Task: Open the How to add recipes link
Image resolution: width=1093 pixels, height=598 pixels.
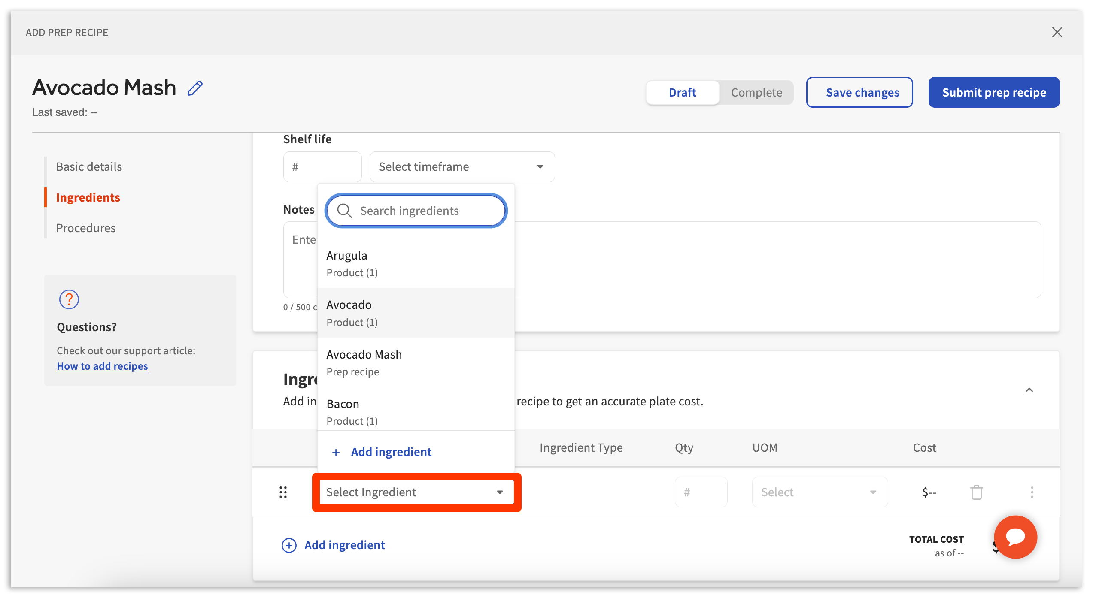Action: point(102,366)
